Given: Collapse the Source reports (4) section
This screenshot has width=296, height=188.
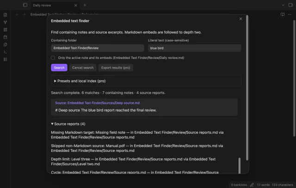Looking at the screenshot, I should pos(68,124).
